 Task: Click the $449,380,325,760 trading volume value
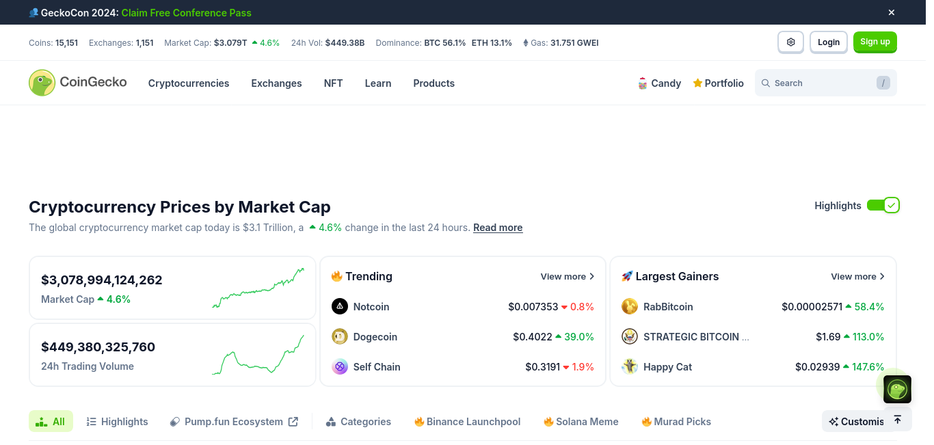(x=98, y=347)
